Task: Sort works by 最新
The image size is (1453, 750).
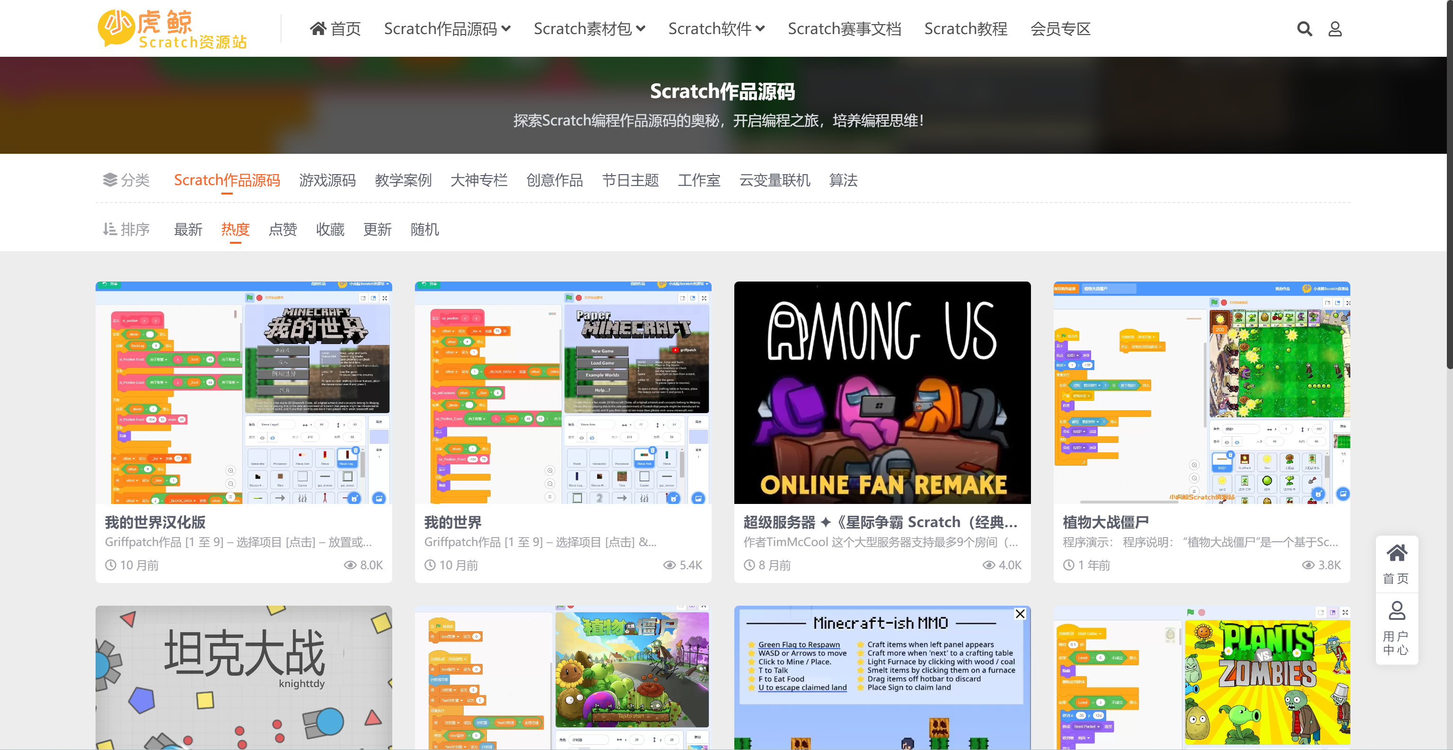Action: pyautogui.click(x=188, y=229)
